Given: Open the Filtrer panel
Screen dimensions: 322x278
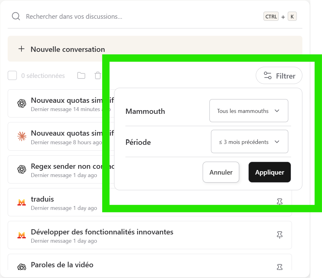Looking at the screenshot, I should [x=279, y=75].
